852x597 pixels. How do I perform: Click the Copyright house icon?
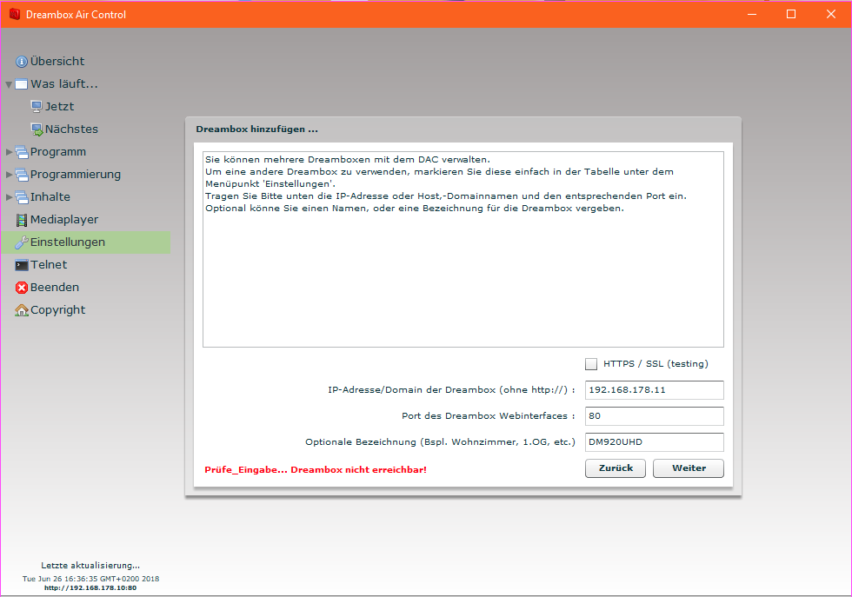coord(22,310)
